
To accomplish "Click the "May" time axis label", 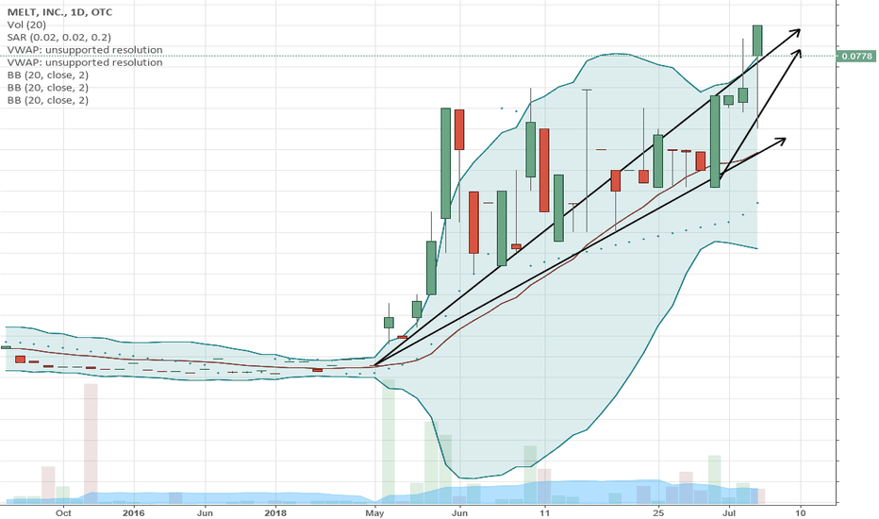I will [374, 512].
